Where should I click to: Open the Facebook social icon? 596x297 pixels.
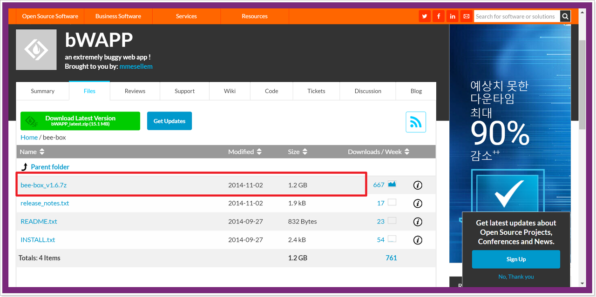[x=438, y=16]
